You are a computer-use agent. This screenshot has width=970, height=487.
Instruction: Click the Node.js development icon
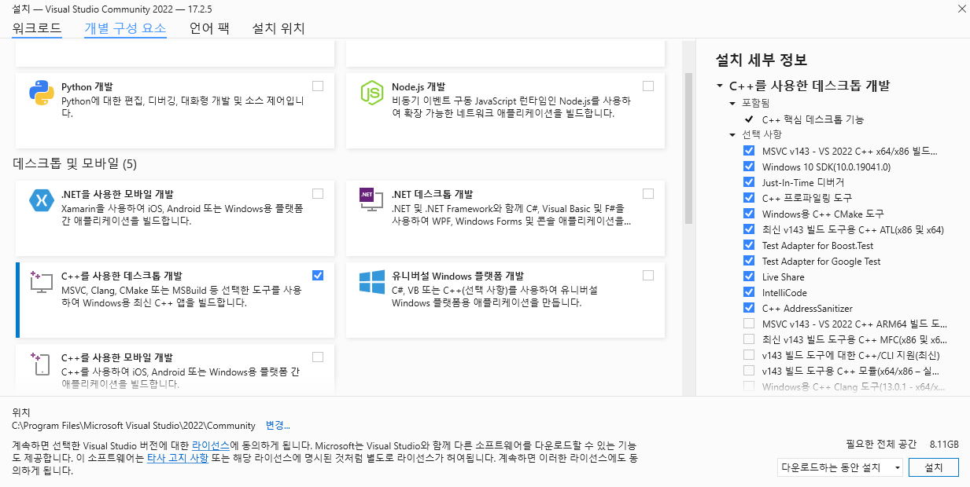point(371,93)
